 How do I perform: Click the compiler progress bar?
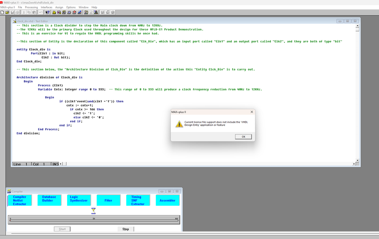(94, 221)
